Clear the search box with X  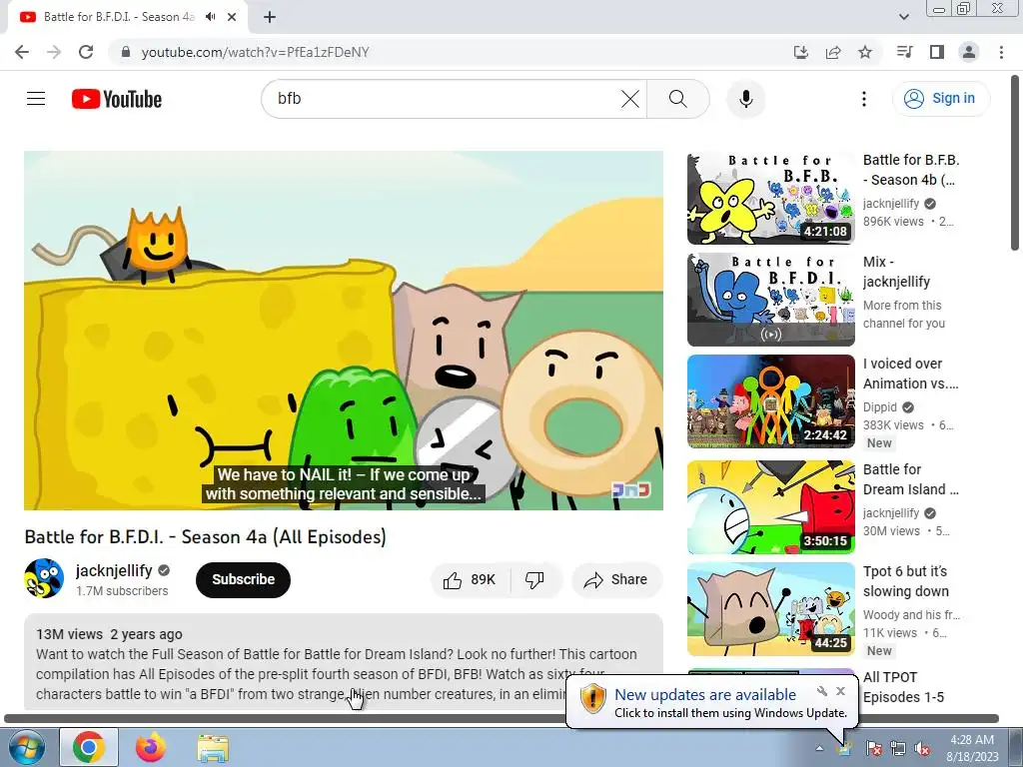click(x=629, y=99)
